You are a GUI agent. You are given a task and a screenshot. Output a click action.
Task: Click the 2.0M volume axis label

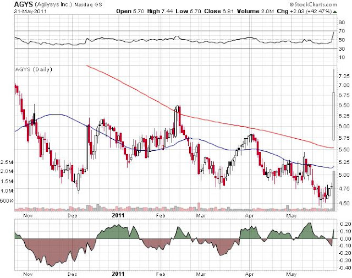[7, 171]
